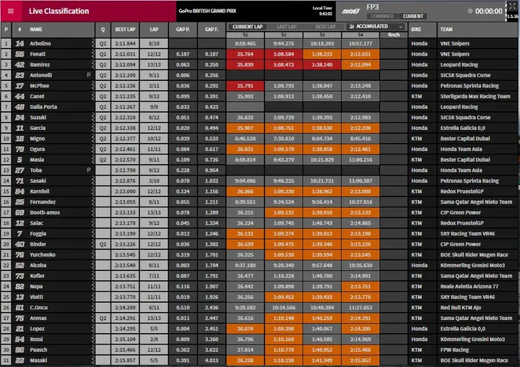Sort by the BIKE column header
Screen dimensions: 520x367
(x=422, y=30)
